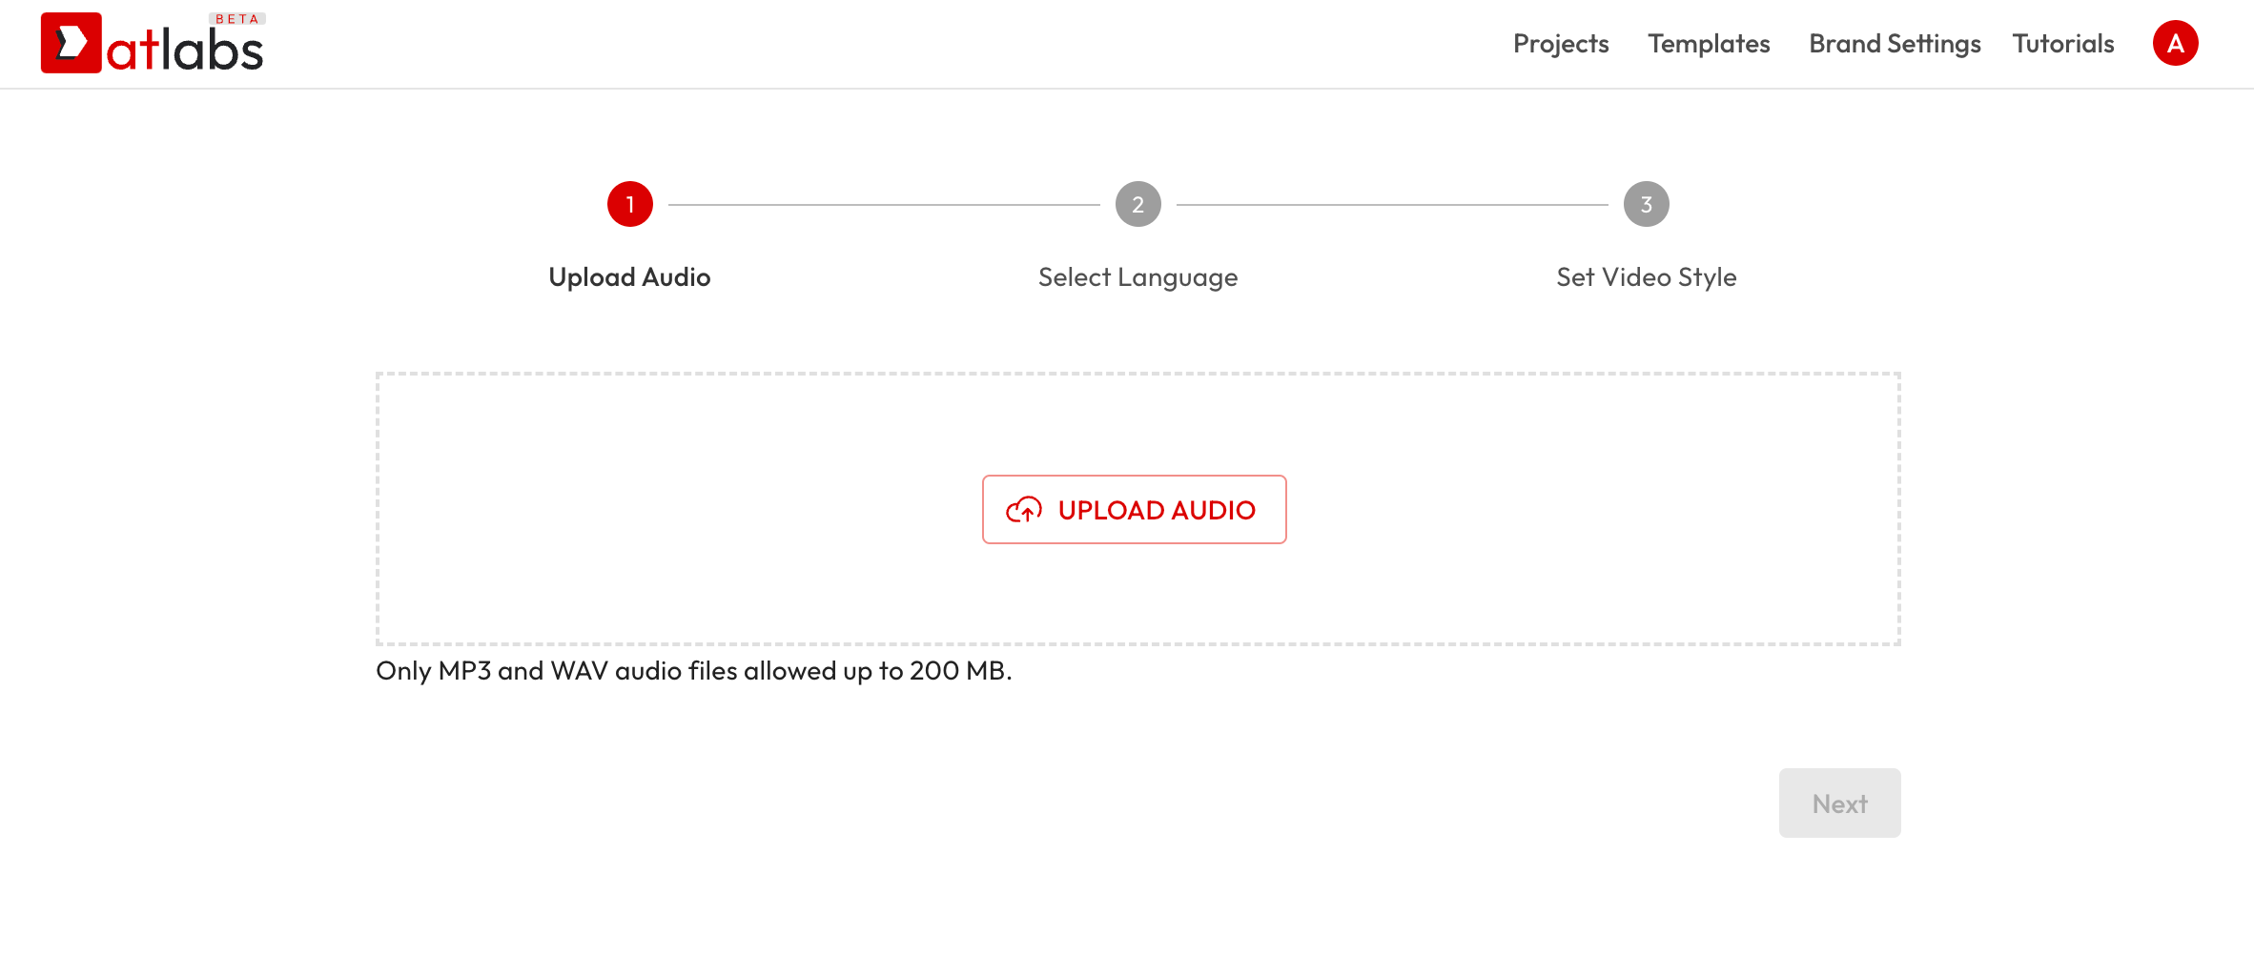Click the cloud upload icon

pyautogui.click(x=1024, y=510)
